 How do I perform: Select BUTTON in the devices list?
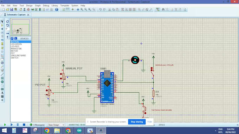point(21,42)
